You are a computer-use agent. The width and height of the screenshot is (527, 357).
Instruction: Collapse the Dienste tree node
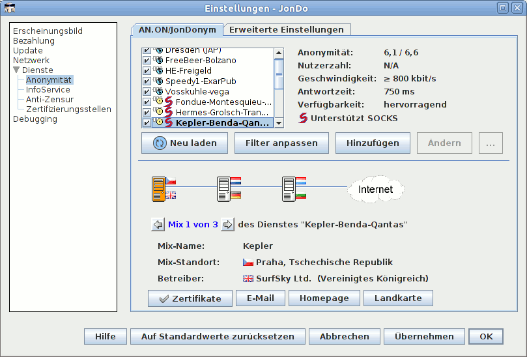point(16,70)
